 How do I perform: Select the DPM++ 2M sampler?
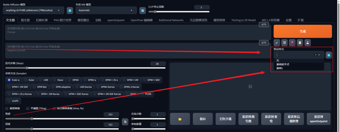130,80
